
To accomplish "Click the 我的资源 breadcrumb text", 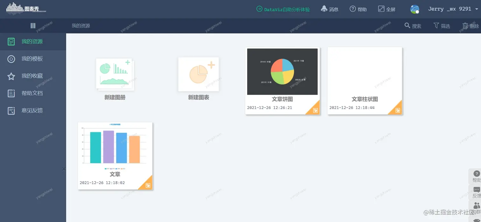I will (x=81, y=26).
